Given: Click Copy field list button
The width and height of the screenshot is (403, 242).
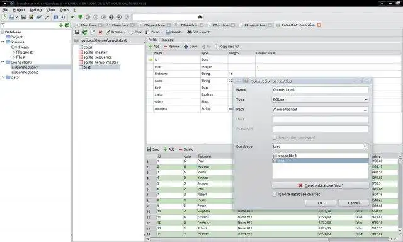Looking at the screenshot, I should pyautogui.click(x=227, y=47).
